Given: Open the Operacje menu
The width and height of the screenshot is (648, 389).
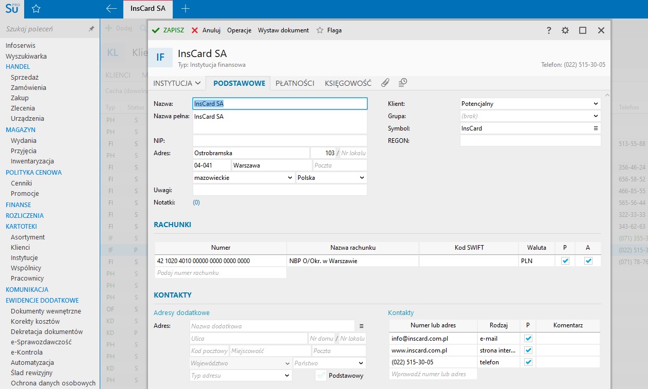Looking at the screenshot, I should pyautogui.click(x=239, y=30).
